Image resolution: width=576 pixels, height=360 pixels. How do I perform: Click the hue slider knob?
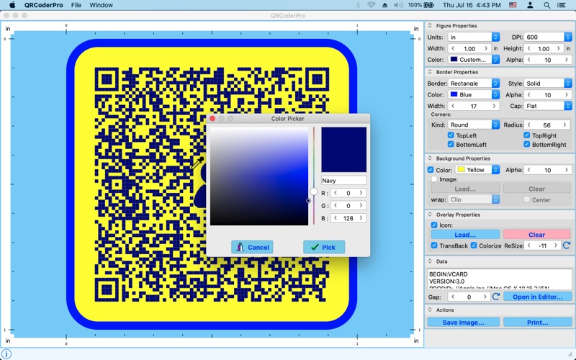coord(314,192)
